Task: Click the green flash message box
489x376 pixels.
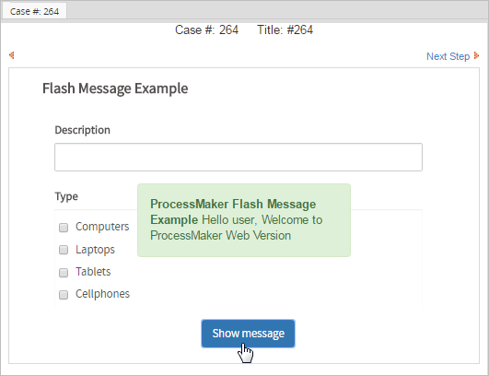Action: coord(244,220)
